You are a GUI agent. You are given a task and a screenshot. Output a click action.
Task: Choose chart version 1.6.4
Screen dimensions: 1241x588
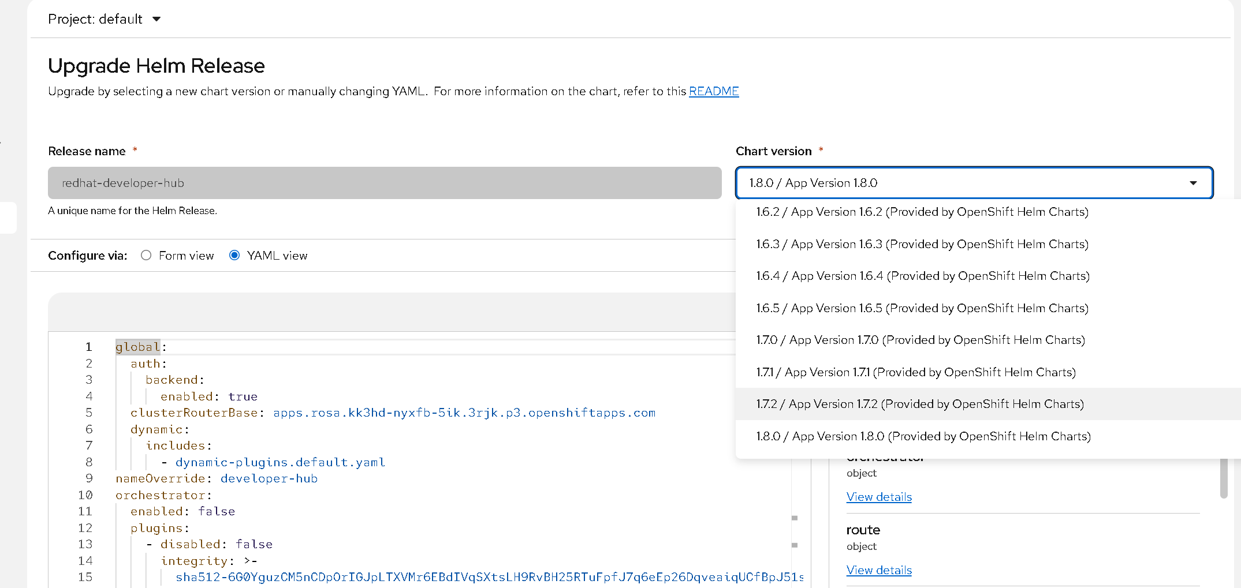[922, 276]
